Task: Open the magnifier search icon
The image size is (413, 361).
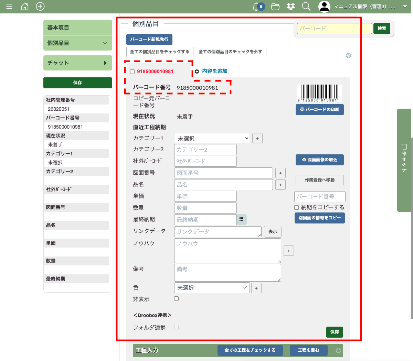Action: tap(306, 7)
